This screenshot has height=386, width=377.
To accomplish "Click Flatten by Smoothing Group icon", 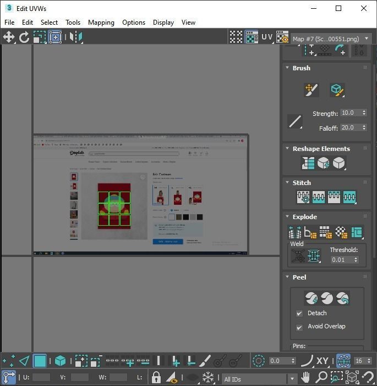I will pyautogui.click(x=326, y=232).
